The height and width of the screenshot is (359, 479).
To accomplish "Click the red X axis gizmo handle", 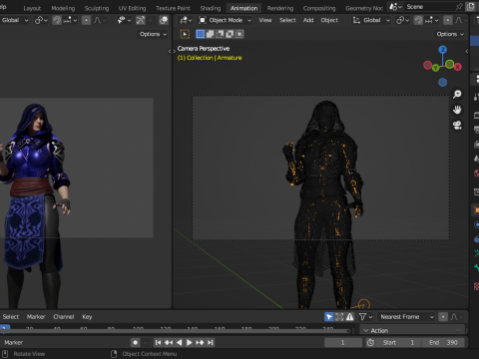I will tap(458, 67).
